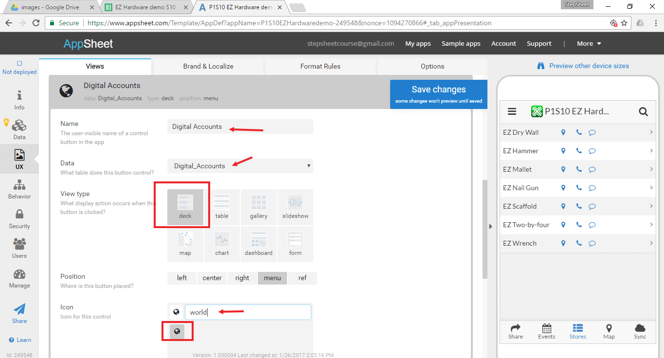Select the table view type
This screenshot has height=358, width=664.
click(222, 207)
